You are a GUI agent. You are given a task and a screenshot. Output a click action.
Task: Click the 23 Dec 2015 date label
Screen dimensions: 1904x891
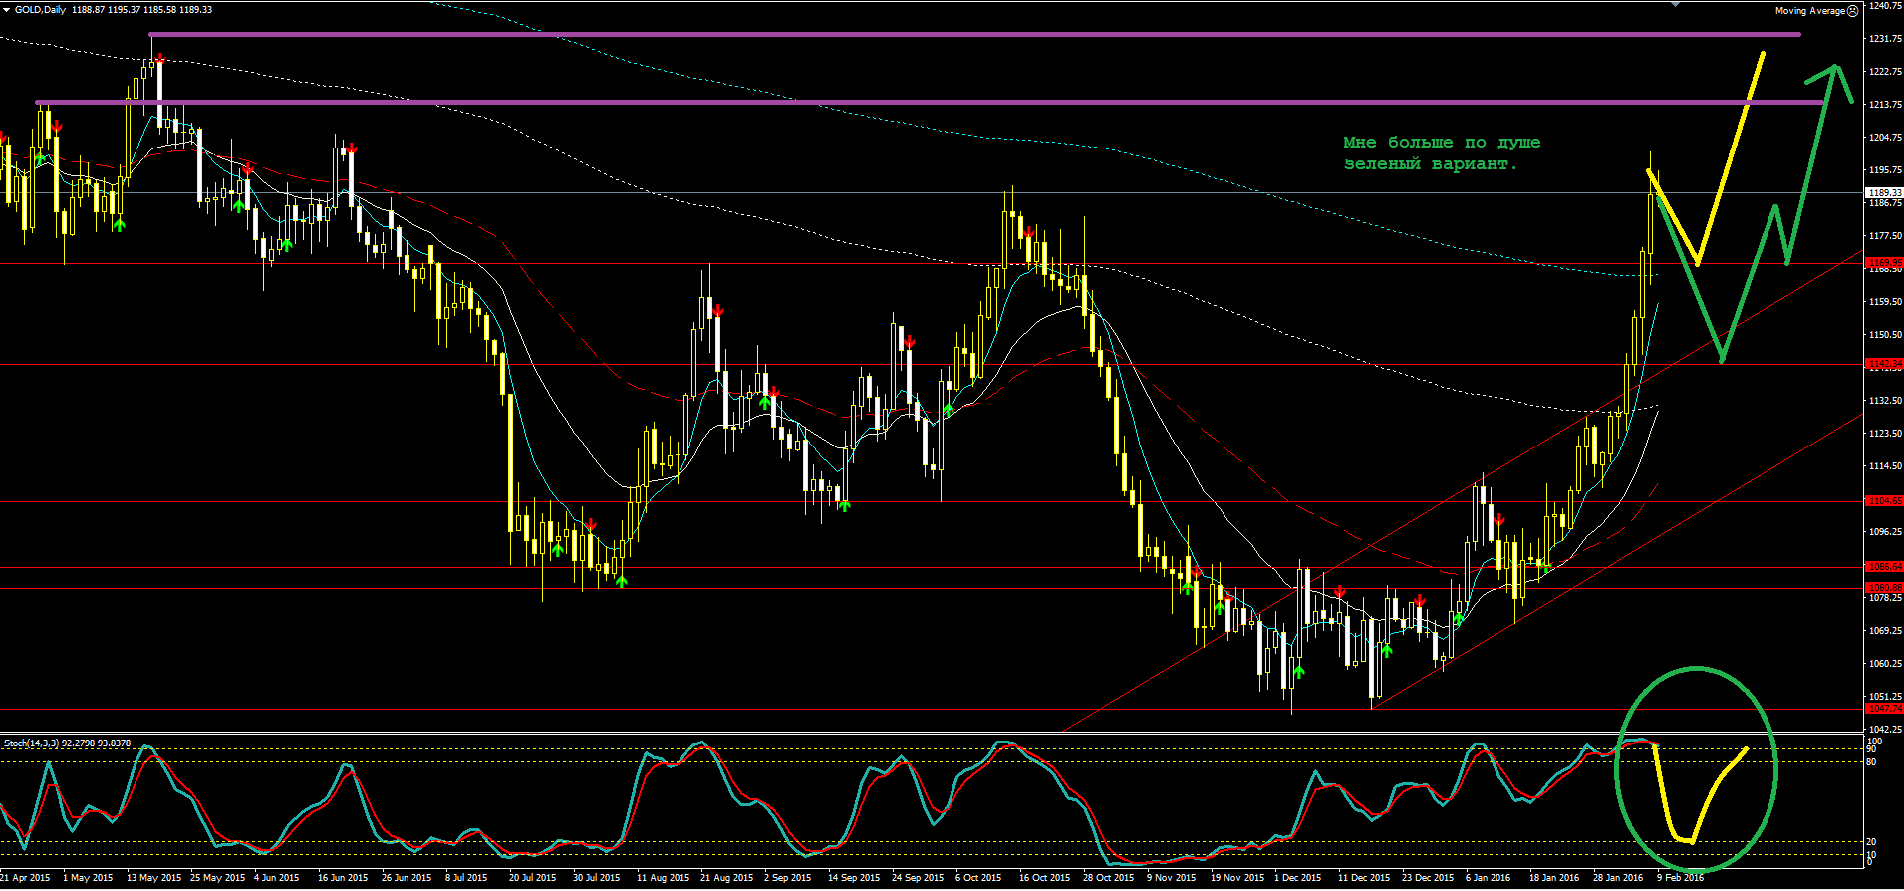click(x=1428, y=878)
